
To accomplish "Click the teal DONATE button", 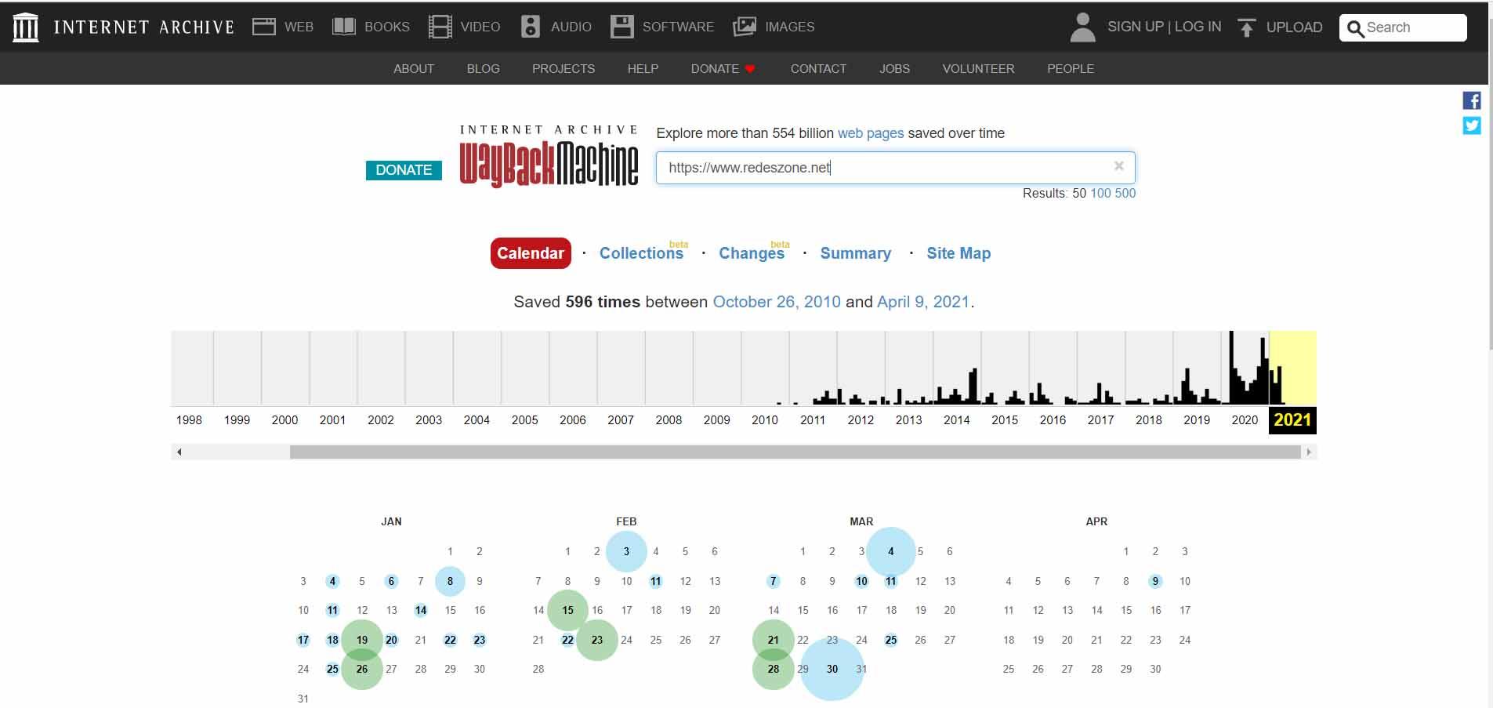I will click(404, 170).
